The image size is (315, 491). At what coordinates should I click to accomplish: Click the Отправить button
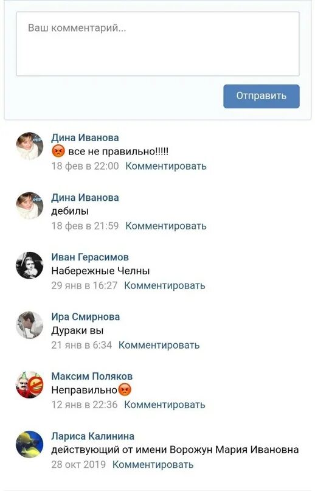(261, 96)
